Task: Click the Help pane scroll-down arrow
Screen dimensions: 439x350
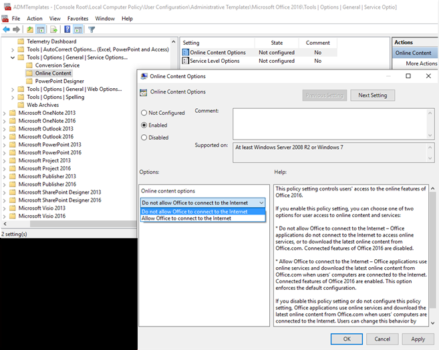Action: (x=432, y=323)
